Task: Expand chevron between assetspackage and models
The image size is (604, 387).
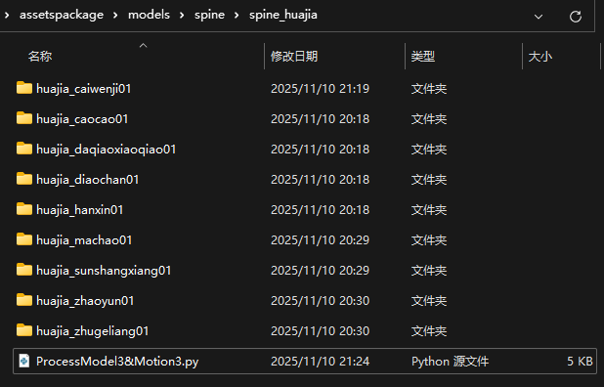Action: [115, 16]
